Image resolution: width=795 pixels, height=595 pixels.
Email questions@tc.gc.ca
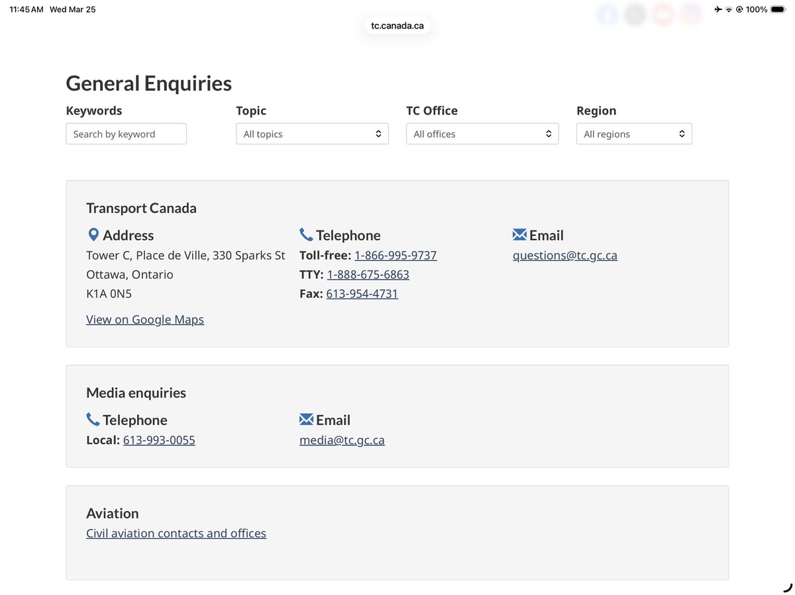[x=565, y=255]
